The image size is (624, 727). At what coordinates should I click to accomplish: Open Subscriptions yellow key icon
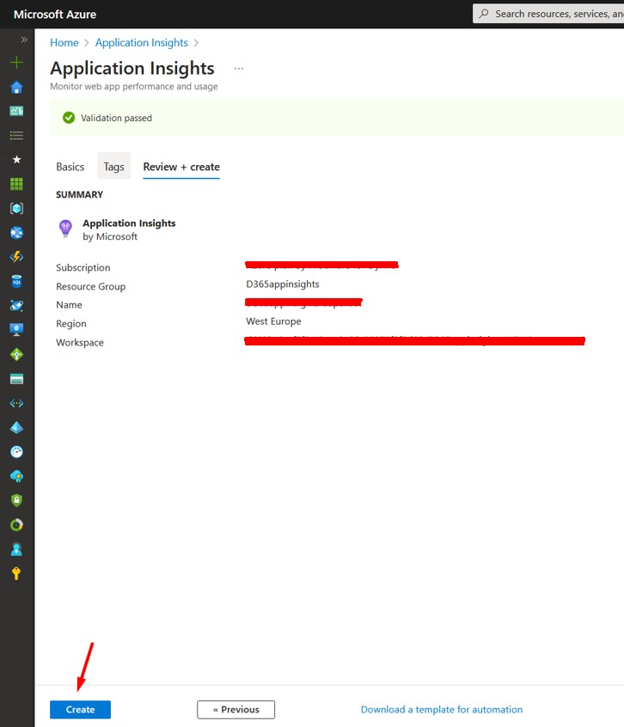[16, 573]
